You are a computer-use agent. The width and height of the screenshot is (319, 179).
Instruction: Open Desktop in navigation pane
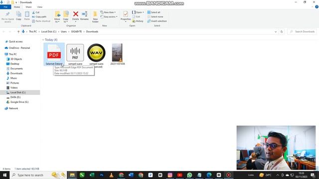pos(14,64)
